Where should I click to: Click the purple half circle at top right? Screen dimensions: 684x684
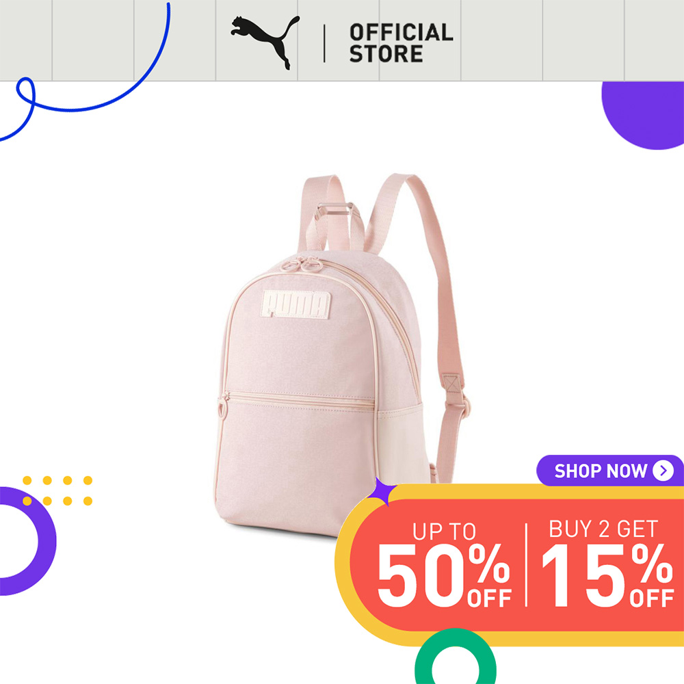pos(643,115)
